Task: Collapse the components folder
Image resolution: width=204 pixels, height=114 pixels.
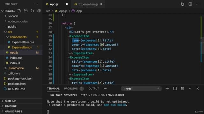Action: 21,37
